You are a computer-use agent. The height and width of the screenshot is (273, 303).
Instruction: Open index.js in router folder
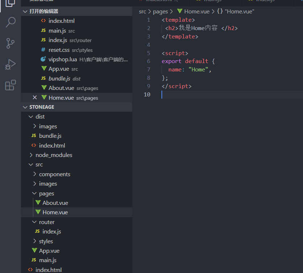click(x=76, y=232)
